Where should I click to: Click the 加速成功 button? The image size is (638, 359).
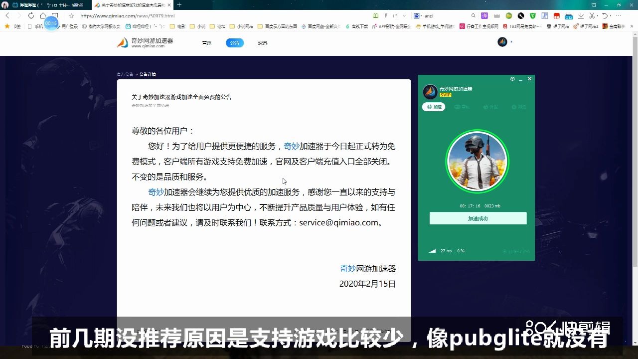(478, 218)
